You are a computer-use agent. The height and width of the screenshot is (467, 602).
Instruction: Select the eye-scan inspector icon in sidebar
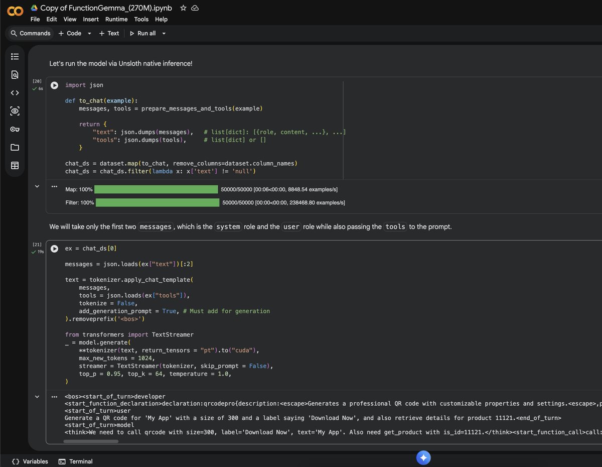tap(15, 110)
